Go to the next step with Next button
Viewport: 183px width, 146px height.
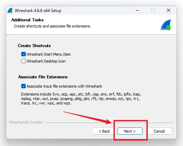(130, 131)
